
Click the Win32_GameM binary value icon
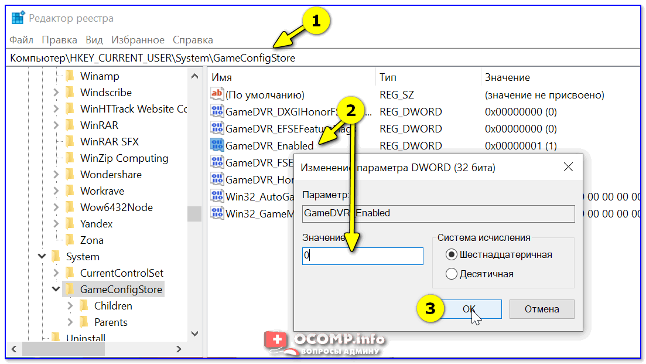pos(217,213)
